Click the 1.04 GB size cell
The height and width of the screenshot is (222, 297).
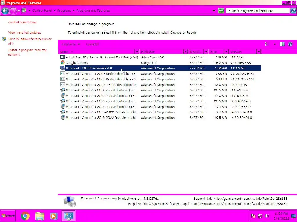click(x=221, y=68)
